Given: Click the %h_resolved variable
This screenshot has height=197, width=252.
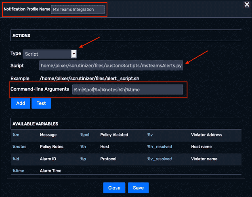Looking at the screenshot, I should pos(160,147).
